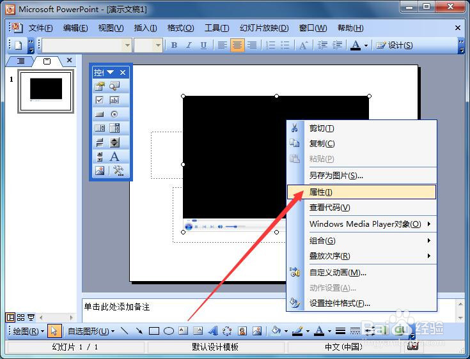The image size is (470, 359).
Task: Choose 复制(C) in context menu
Action: [361, 144]
